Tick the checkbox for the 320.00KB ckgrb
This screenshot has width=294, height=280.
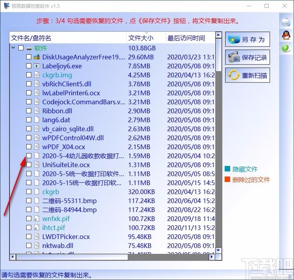pos(29,191)
